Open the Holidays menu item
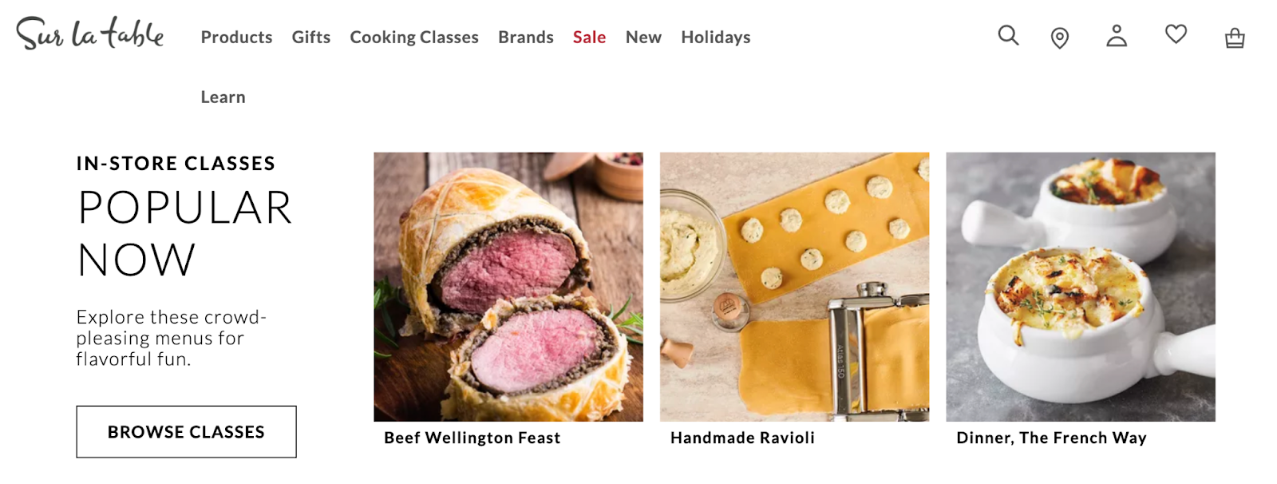1277x484 pixels. point(715,38)
